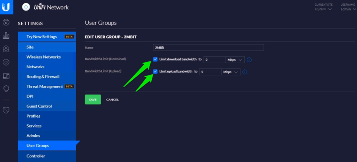Viewport: 357px width, 162px height.
Task: Uncheck Limit download bandwidth checkbox
Action: 155,60
